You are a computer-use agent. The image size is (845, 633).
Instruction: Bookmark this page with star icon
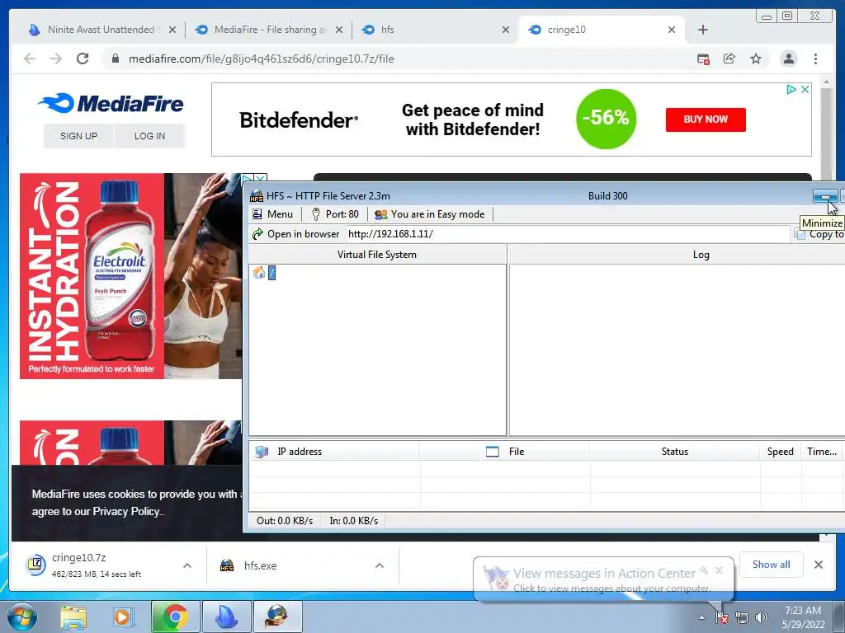(x=756, y=59)
